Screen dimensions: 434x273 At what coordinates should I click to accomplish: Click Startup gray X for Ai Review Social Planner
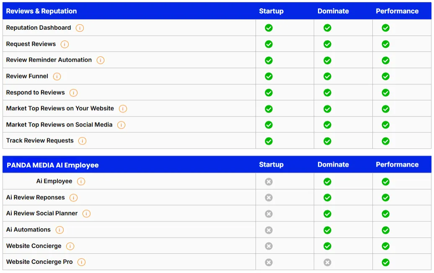269,214
